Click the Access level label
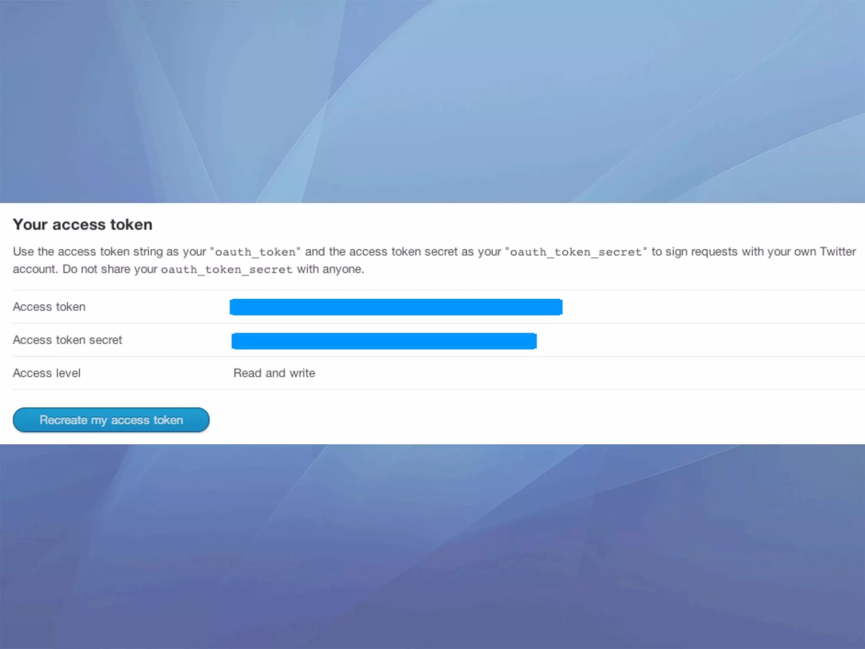 [x=46, y=373]
